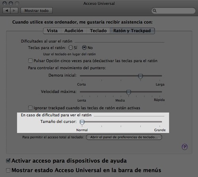Click the red close window button
The width and height of the screenshot is (198, 177).
(x=5, y=3)
